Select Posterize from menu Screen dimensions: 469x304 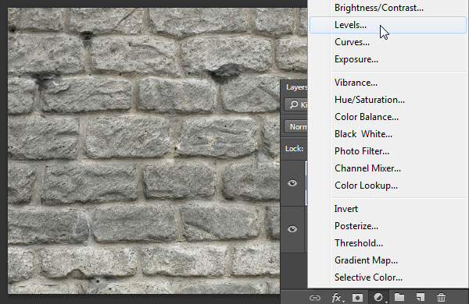[356, 226]
